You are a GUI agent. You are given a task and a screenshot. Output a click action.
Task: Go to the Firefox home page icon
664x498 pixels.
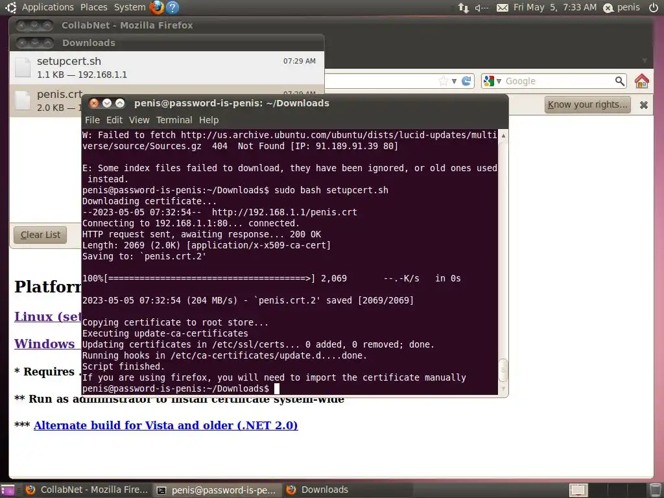pyautogui.click(x=642, y=80)
